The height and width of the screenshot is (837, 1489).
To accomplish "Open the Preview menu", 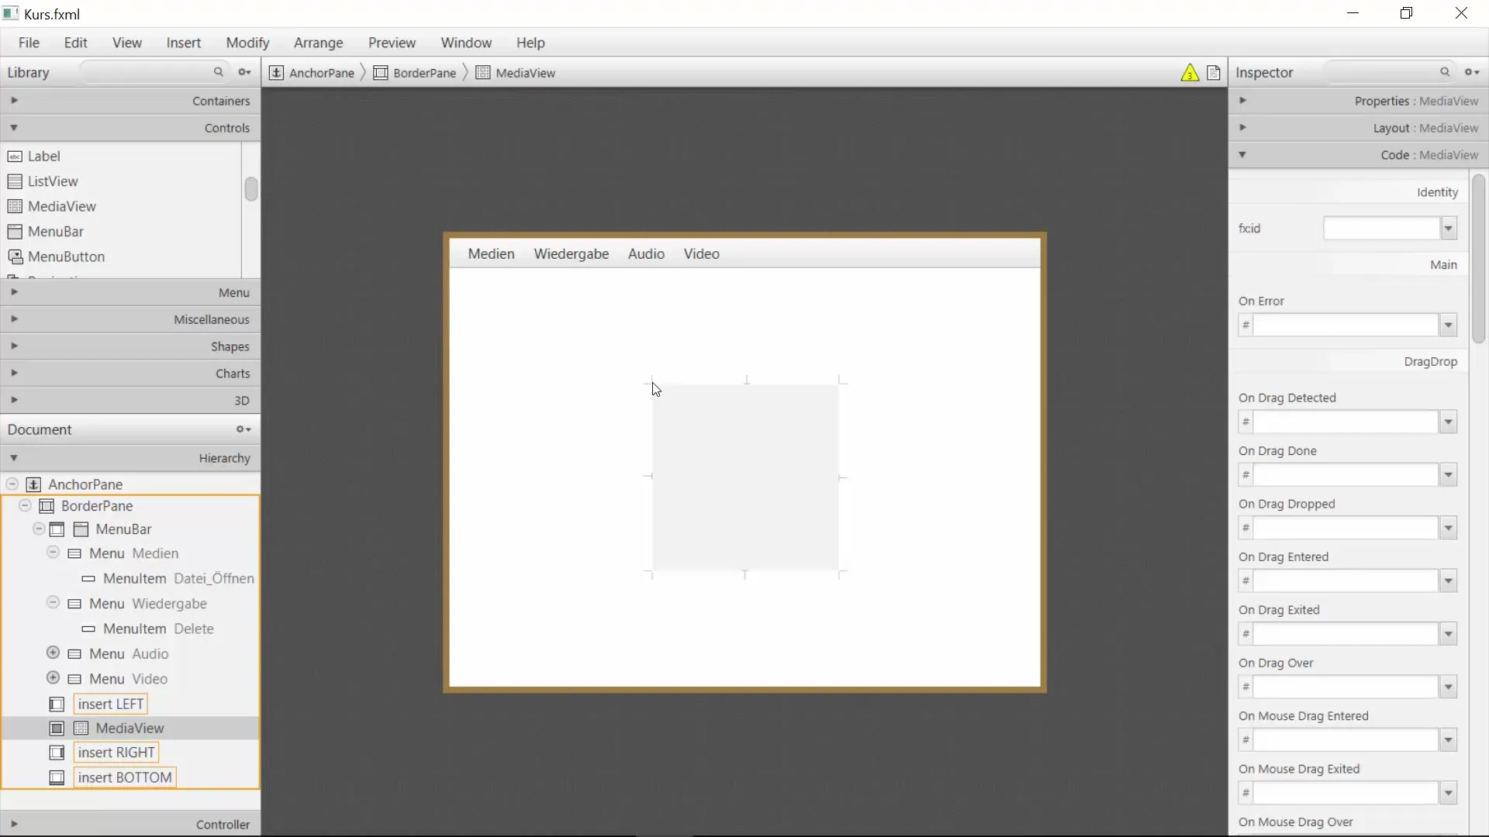I will 392,43.
